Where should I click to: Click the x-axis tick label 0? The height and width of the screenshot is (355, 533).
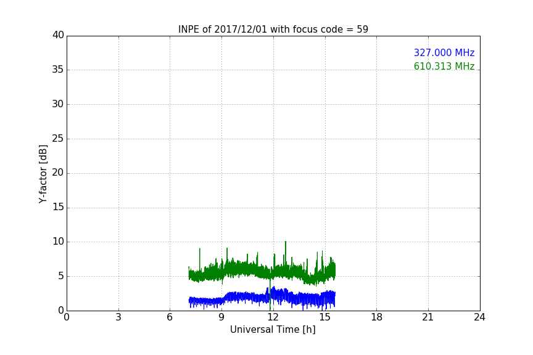(x=67, y=317)
